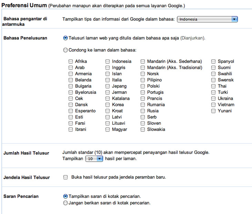Check the Esperanto language box
Screen dimensions: 252x214
tap(70, 111)
